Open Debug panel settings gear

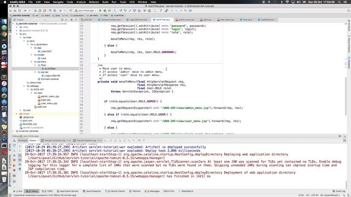click(x=340, y=136)
